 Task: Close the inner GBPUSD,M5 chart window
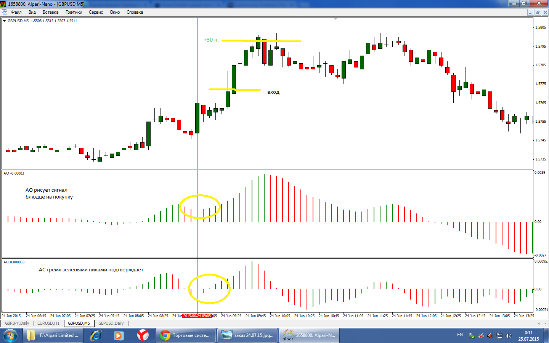(x=545, y=12)
